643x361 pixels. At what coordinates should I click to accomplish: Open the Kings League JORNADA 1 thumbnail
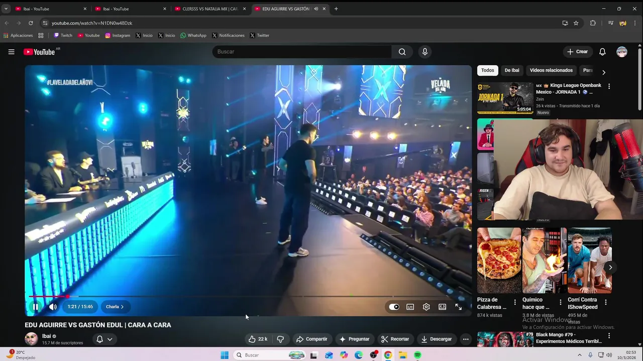point(505,98)
